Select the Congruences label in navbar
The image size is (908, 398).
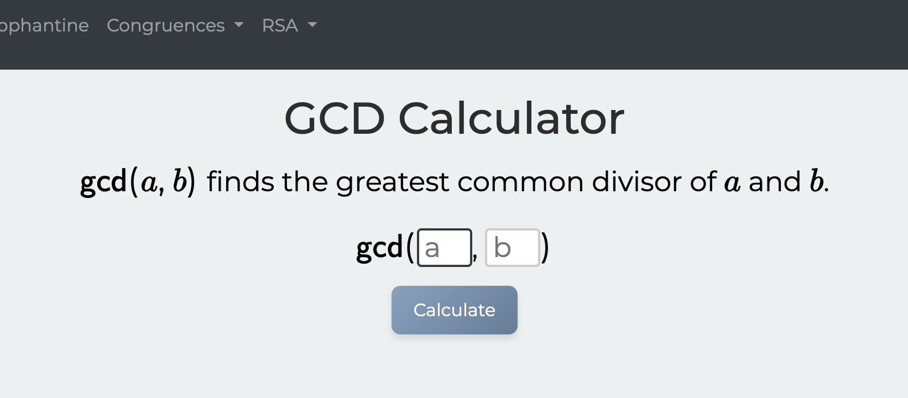click(165, 25)
